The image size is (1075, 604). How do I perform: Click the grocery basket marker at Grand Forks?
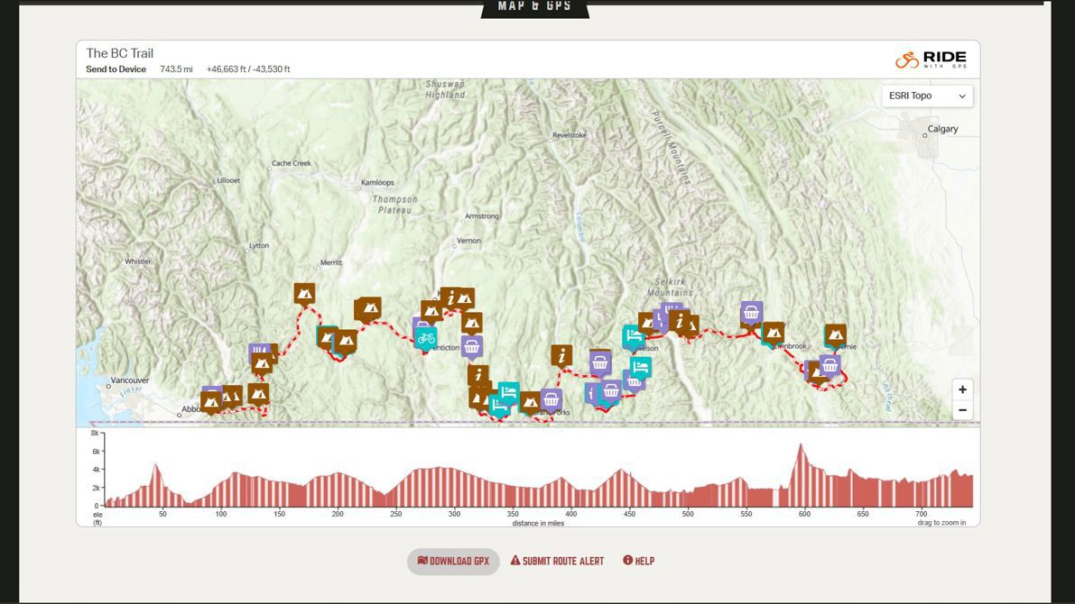551,399
